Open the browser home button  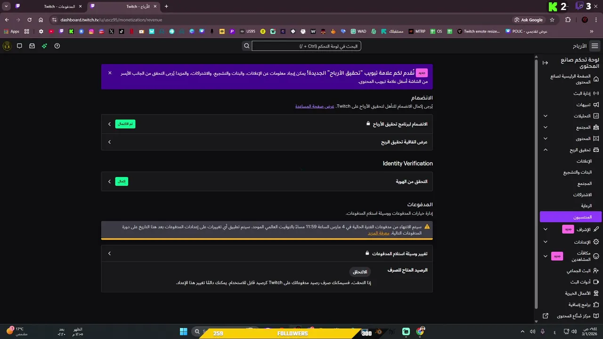pyautogui.click(x=41, y=20)
